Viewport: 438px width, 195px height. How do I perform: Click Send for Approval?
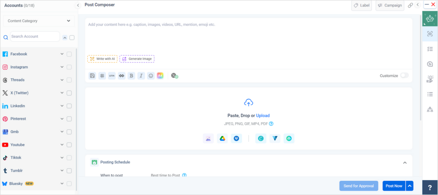point(359,186)
